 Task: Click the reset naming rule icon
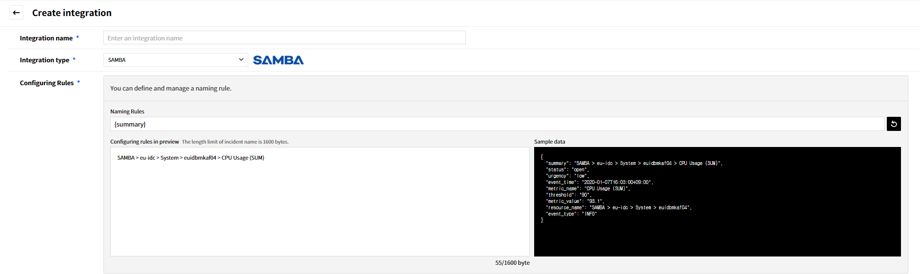pyautogui.click(x=893, y=124)
